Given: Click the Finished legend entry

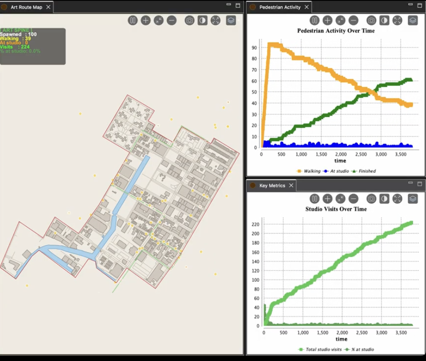Looking at the screenshot, I should 364,171.
